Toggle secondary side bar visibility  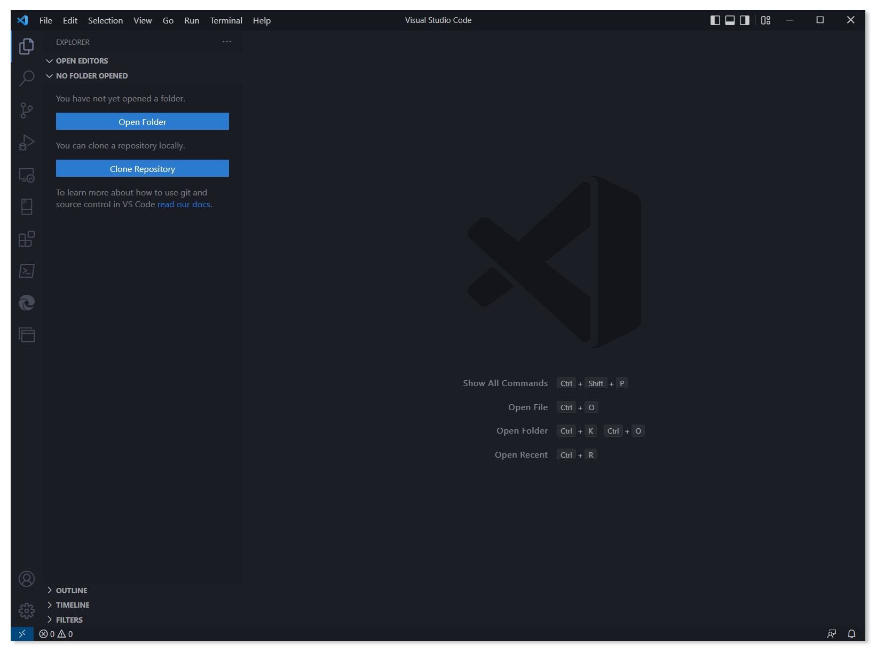point(745,20)
